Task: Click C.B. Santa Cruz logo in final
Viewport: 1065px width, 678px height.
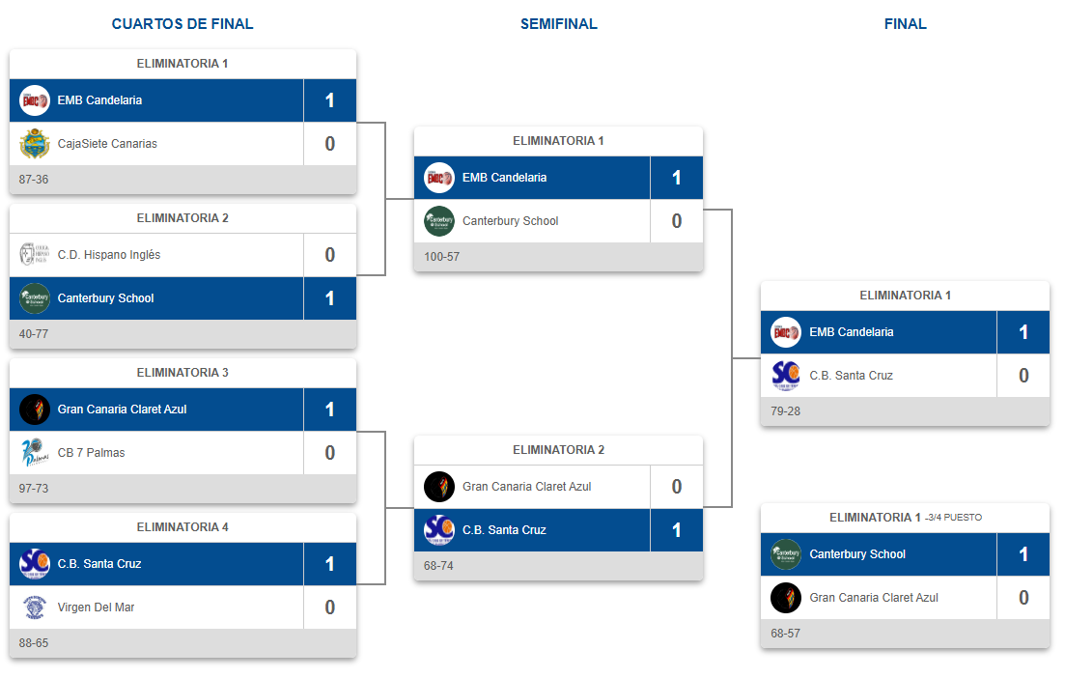Action: (786, 376)
